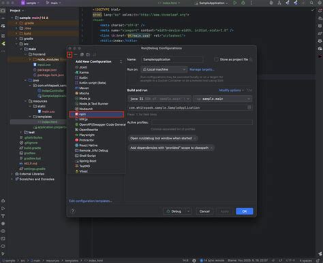323x263 pixels.
Task: Select npm from the configuration list
Action: pyautogui.click(x=97, y=114)
